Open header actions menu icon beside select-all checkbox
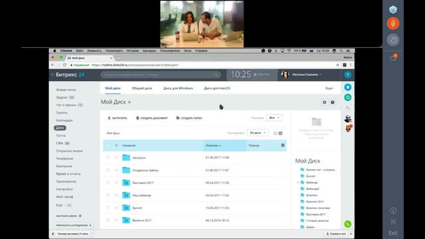Screen dimensions: 425x239 [116, 145]
